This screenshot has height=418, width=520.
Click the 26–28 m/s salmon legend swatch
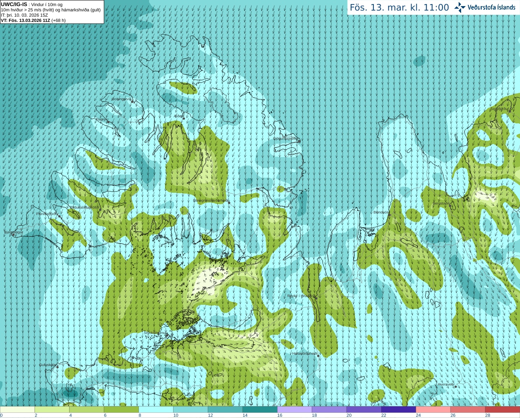pyautogui.click(x=468, y=409)
